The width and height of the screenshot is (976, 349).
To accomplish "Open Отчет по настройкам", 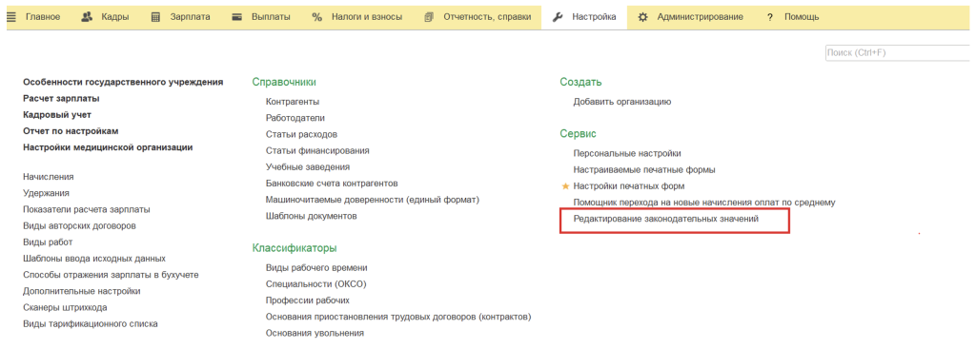I will coord(71,131).
